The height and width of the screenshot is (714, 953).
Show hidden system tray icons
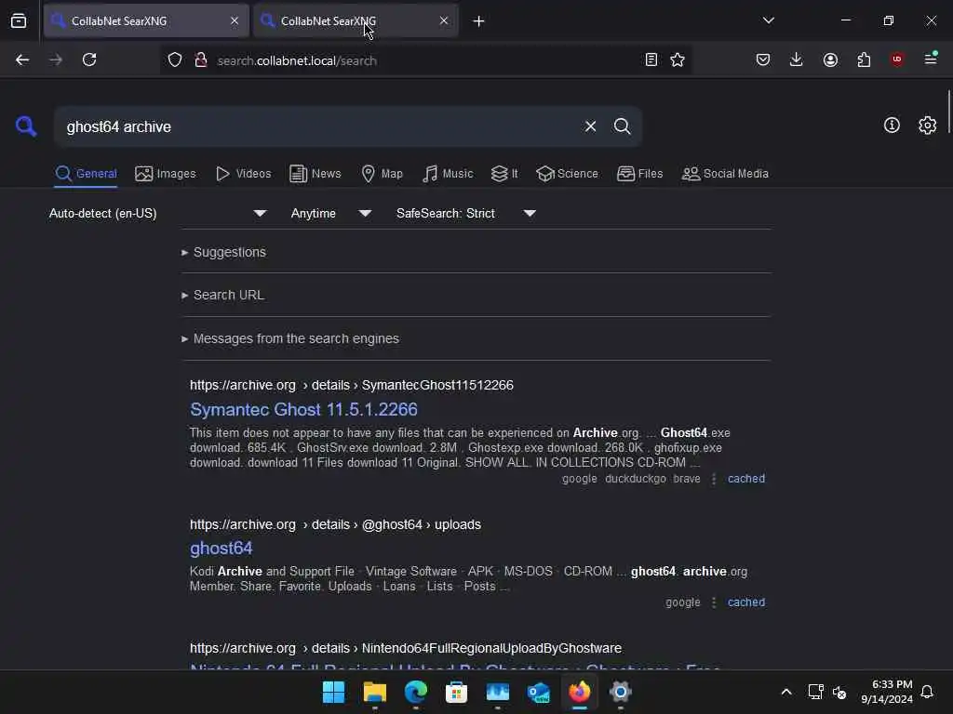click(x=785, y=692)
